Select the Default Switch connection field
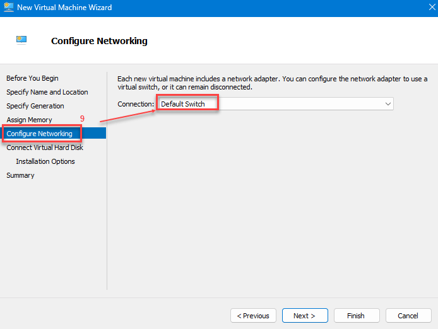The height and width of the screenshot is (329, 438). click(x=275, y=104)
